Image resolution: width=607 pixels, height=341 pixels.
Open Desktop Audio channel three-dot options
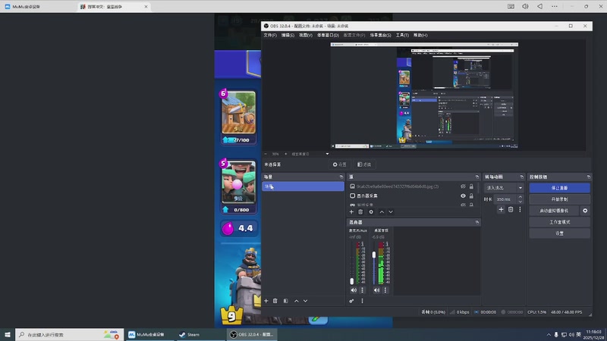(385, 290)
